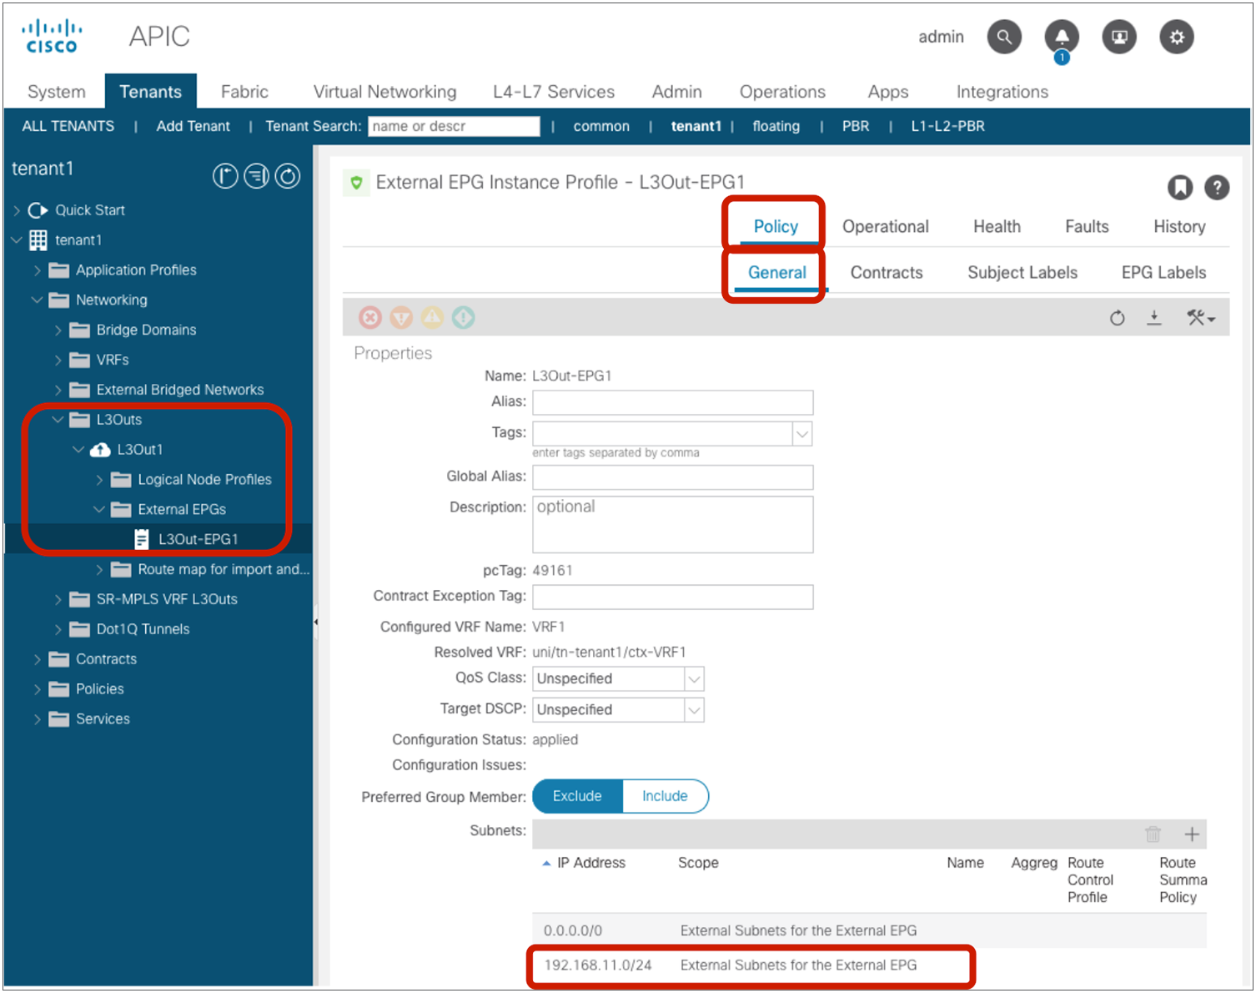
Task: Open the notifications bell icon
Action: (x=1062, y=37)
